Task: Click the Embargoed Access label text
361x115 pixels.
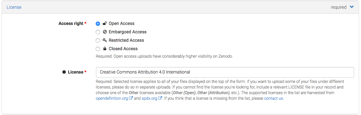Action: pos(128,32)
